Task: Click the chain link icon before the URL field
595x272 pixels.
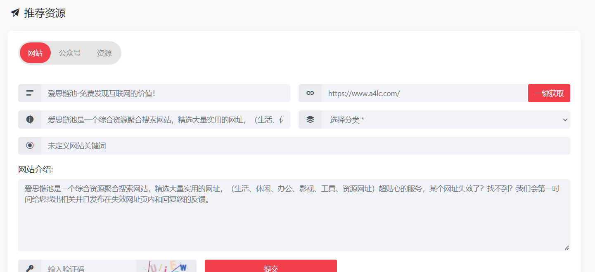Action: tap(310, 93)
